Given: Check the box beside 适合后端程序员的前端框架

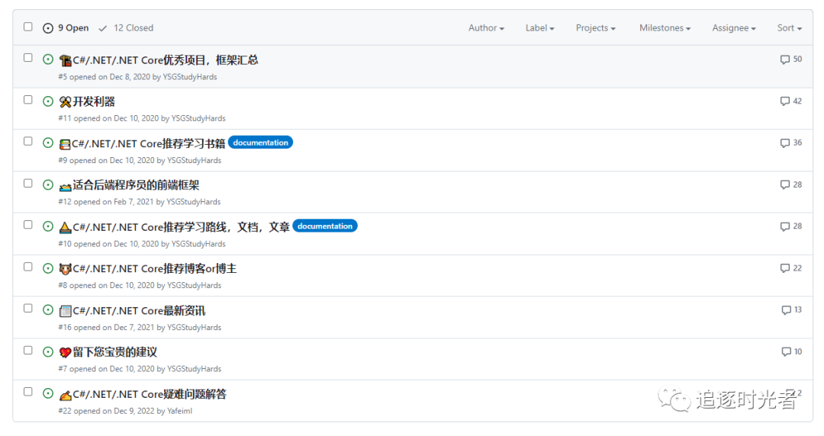Looking at the screenshot, I should 28,184.
